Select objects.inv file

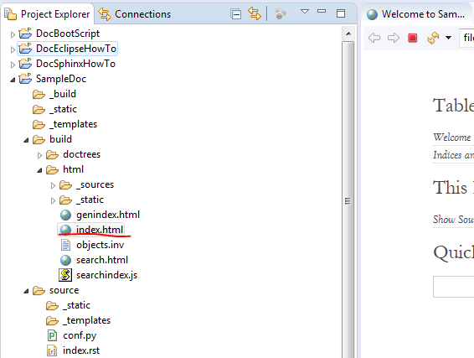click(100, 245)
